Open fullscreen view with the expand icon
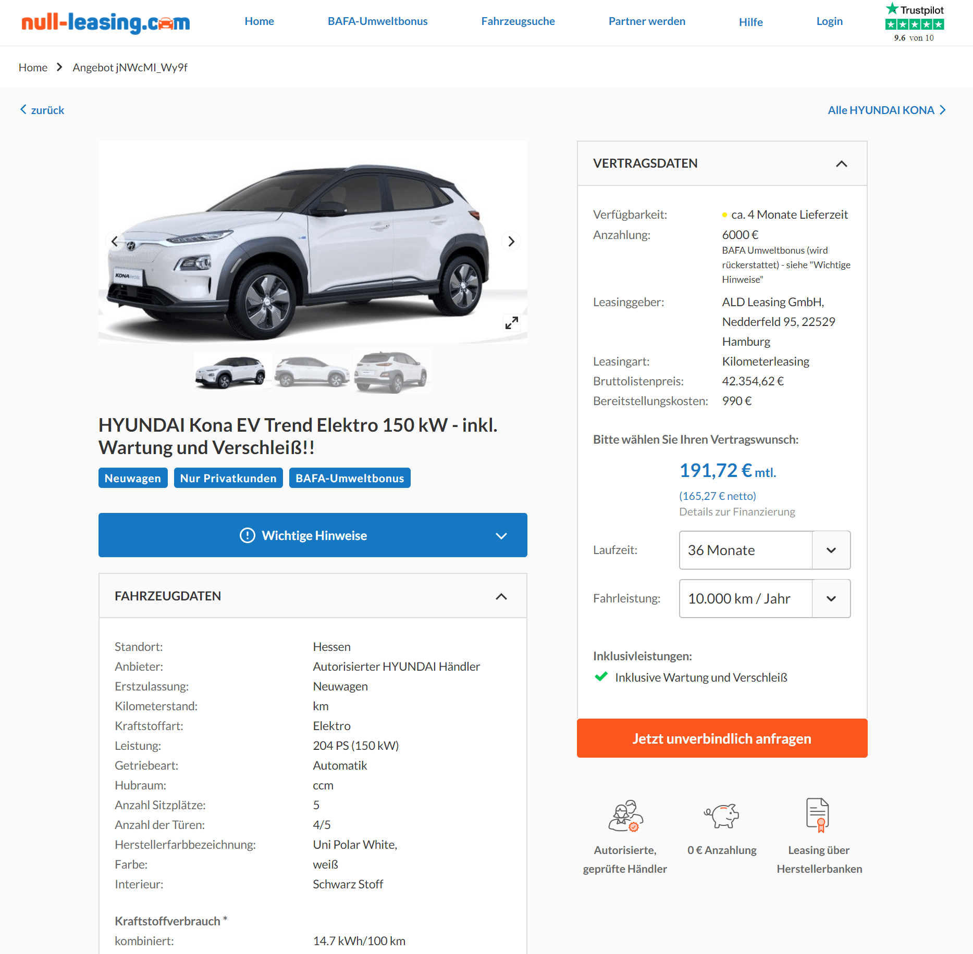Screen dimensions: 973x954 [511, 323]
